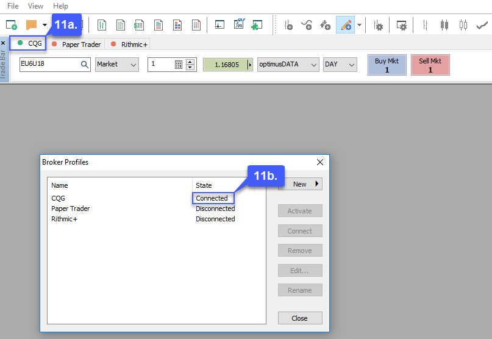Click the Disconnected state of Rithmic+
Screen dimensions: 492x339
(215, 219)
